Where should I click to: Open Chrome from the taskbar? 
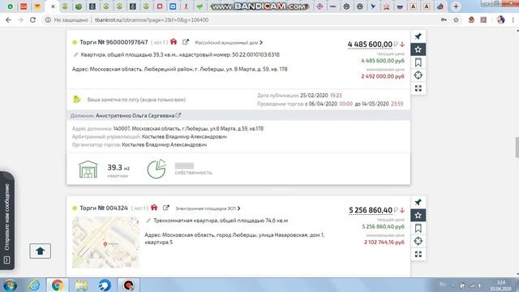click(58, 286)
